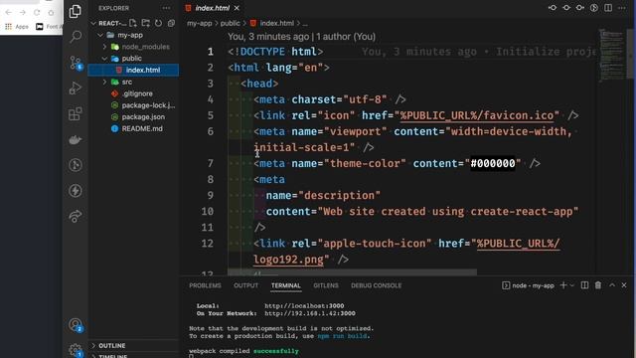Screen dimensions: 636x358
Task: Open the Manage gear icon
Action: (x=76, y=350)
